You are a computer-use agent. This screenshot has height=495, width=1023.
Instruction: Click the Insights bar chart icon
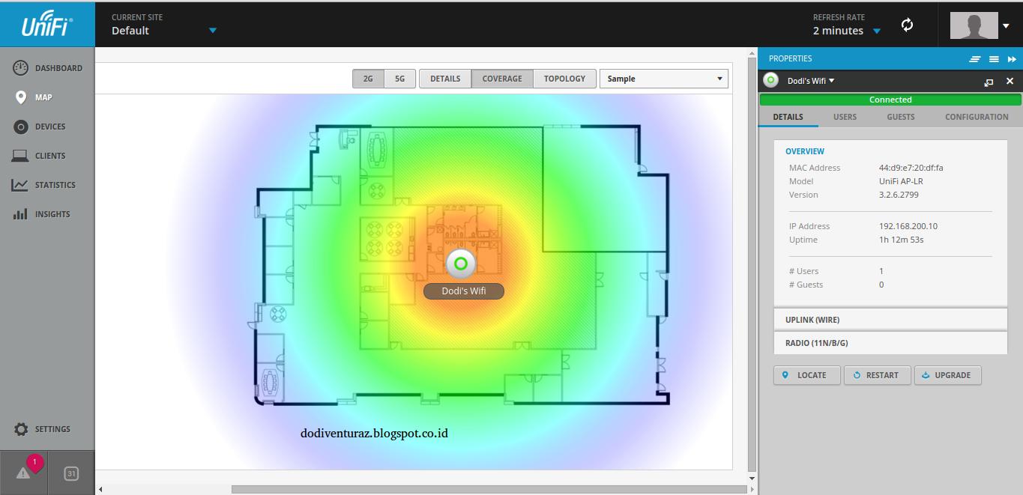[21, 214]
